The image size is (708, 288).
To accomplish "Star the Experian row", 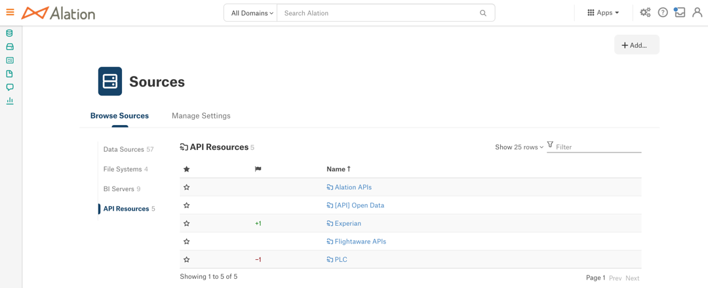I will pyautogui.click(x=186, y=224).
